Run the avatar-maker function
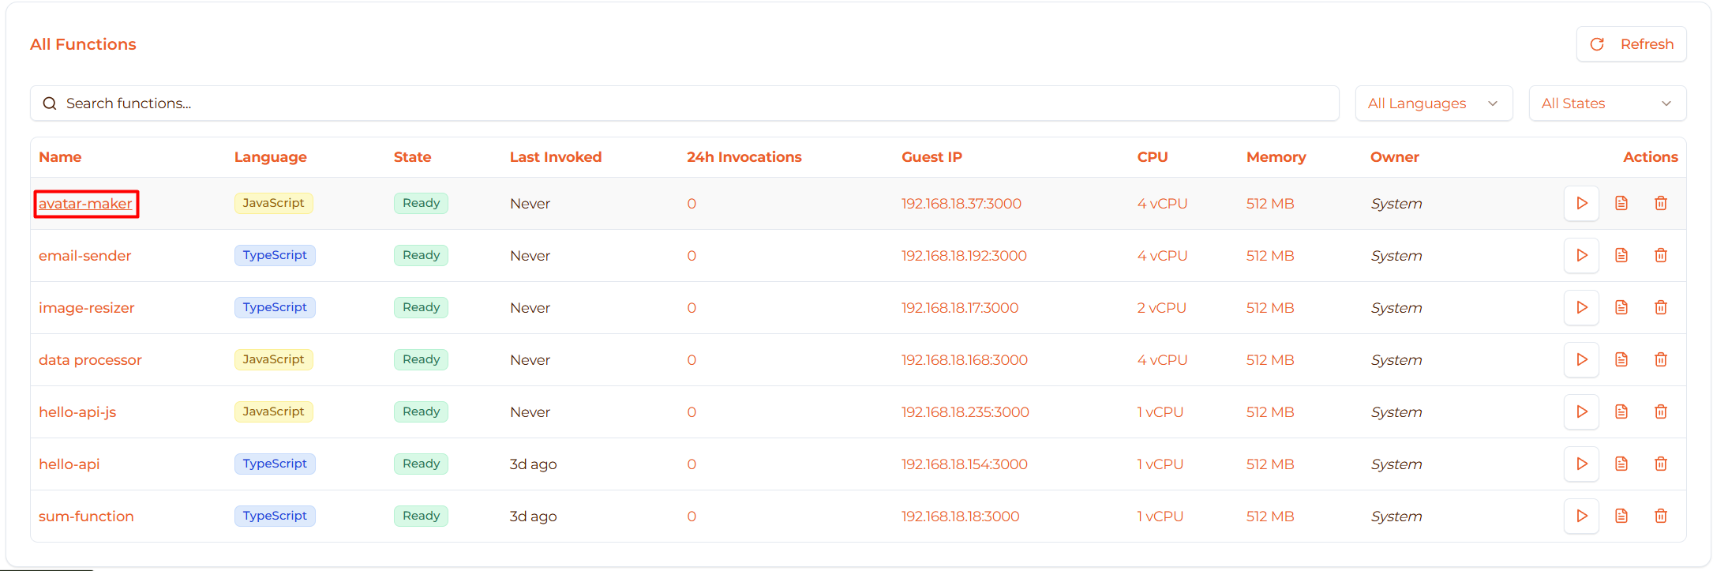This screenshot has height=571, width=1713. point(1581,203)
